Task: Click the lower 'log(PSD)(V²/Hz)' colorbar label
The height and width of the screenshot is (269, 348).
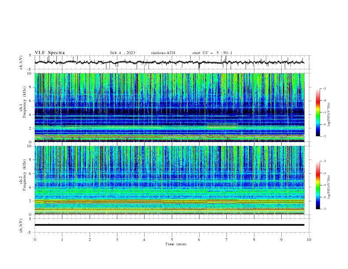Action: 329,187
